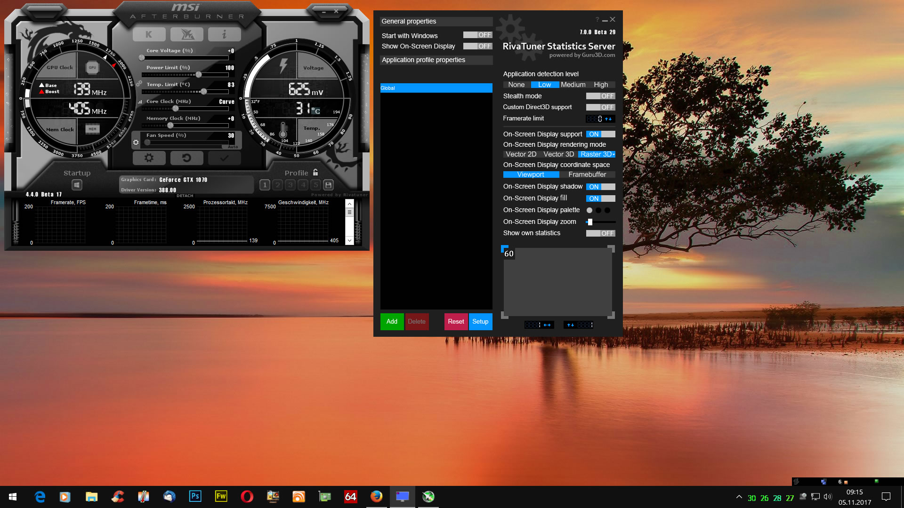Click the save profile floppy icon
This screenshot has width=904, height=508.
(x=329, y=185)
